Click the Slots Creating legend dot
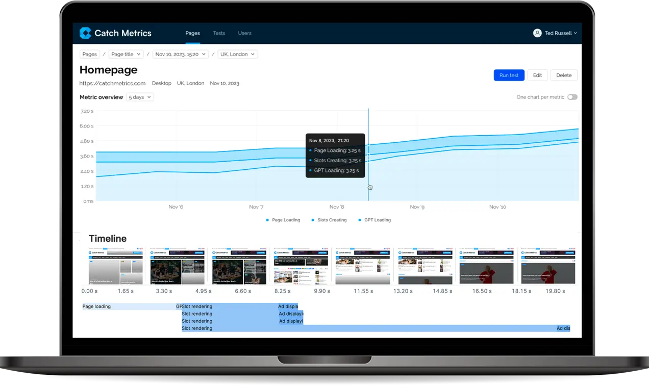 (x=313, y=220)
